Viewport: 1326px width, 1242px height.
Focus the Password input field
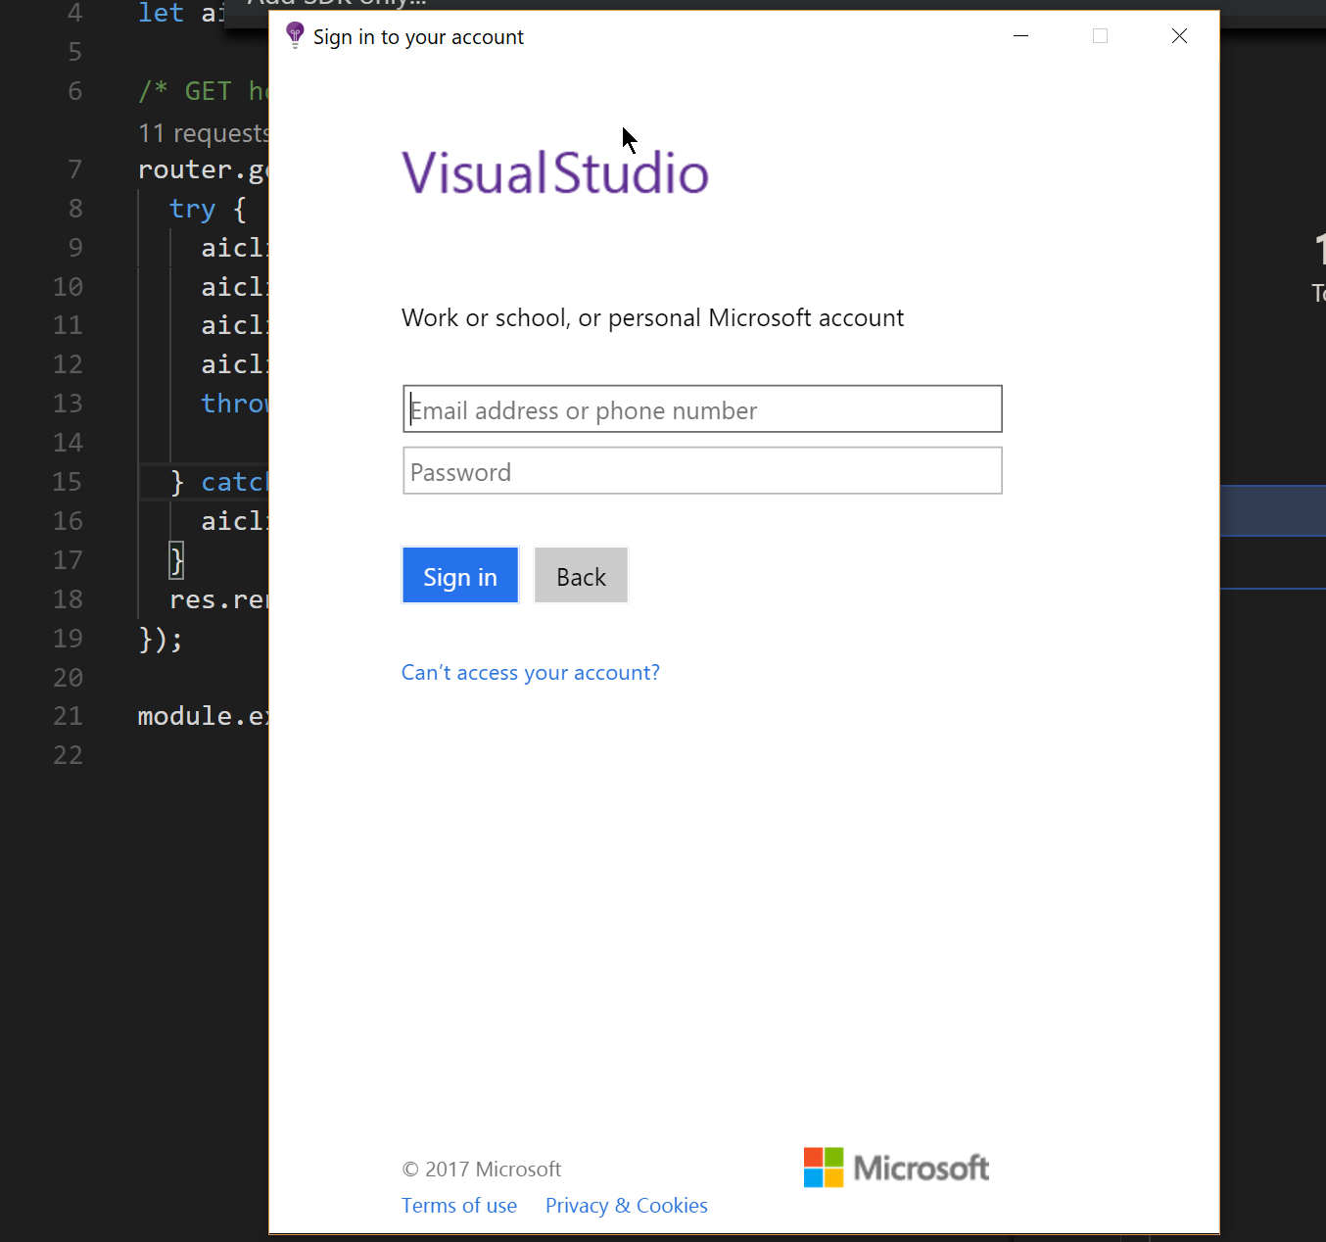[x=702, y=471]
